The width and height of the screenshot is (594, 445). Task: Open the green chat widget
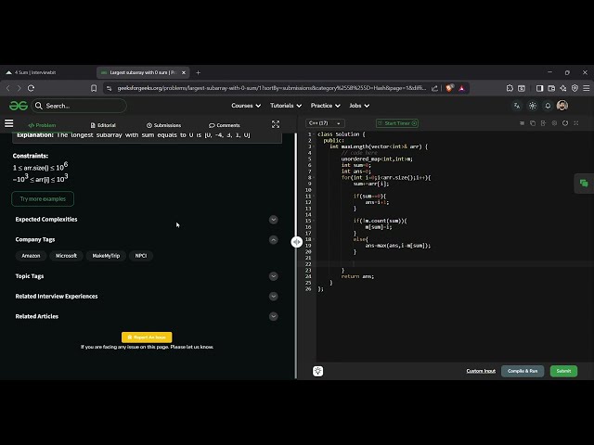click(x=584, y=184)
